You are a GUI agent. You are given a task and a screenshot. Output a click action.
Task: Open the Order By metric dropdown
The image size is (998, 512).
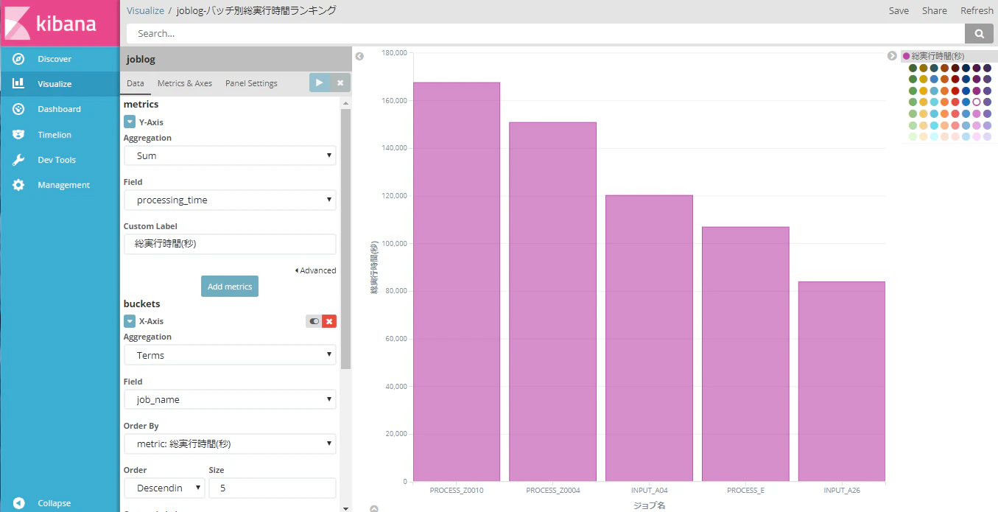[230, 444]
